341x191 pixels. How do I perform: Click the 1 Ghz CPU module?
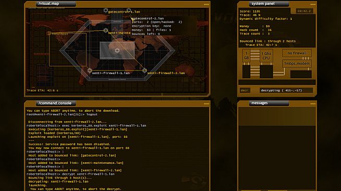pyautogui.click(x=266, y=56)
